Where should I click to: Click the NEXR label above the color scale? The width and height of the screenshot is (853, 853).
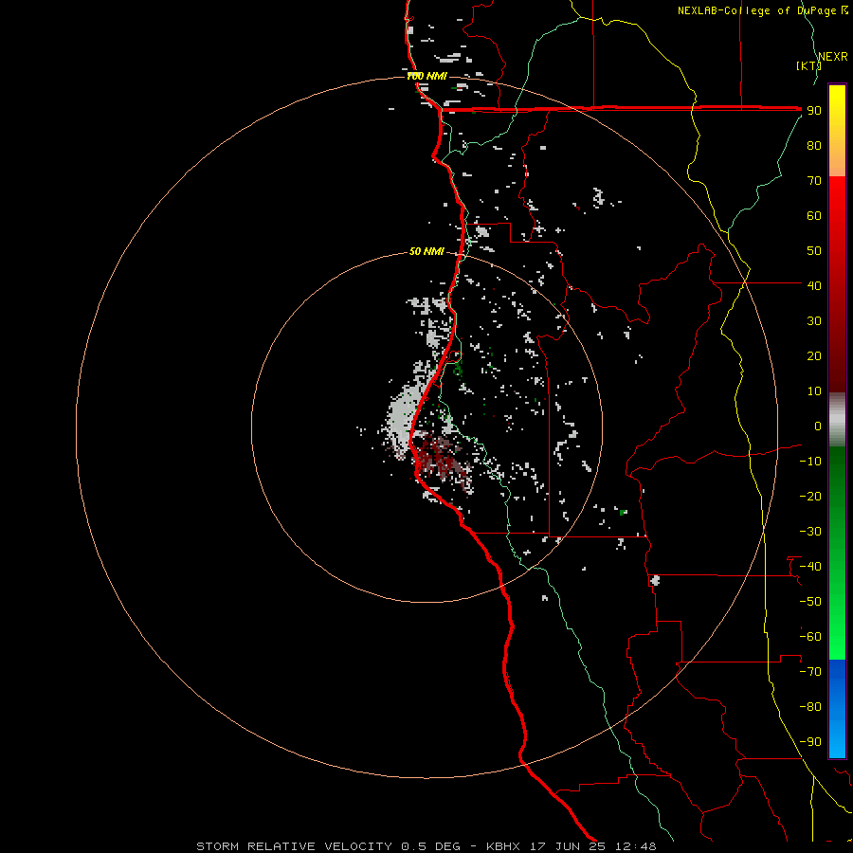[x=833, y=57]
